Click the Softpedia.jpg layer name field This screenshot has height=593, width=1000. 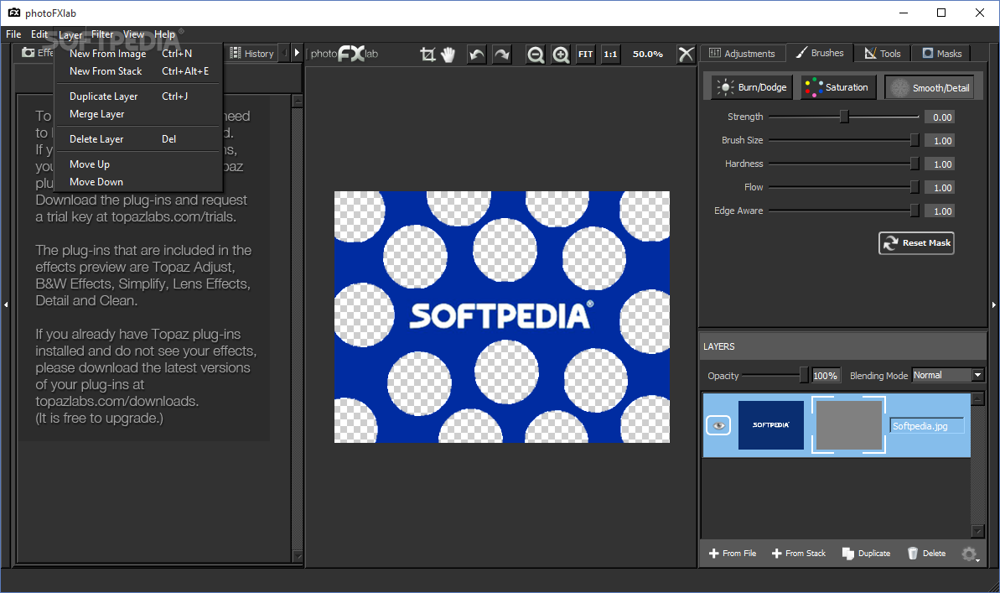pyautogui.click(x=927, y=426)
